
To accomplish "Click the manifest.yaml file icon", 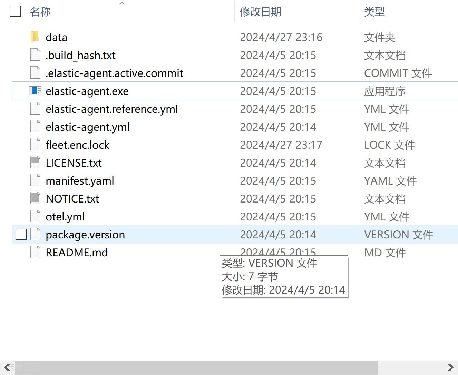I will 35,180.
